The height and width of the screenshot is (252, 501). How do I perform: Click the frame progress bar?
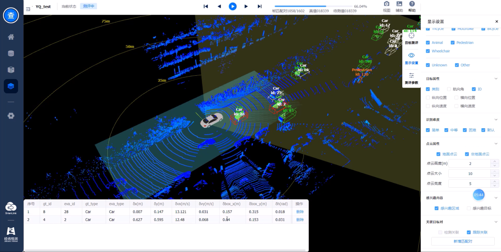click(313, 6)
